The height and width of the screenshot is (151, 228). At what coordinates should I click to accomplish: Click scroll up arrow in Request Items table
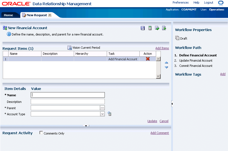pos(158,59)
